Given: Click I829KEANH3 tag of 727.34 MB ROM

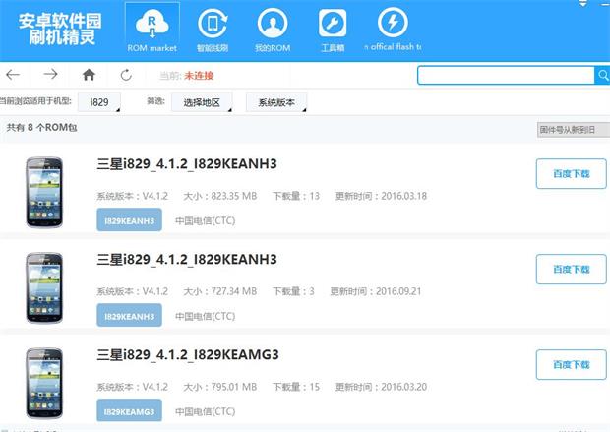Looking at the screenshot, I should (x=130, y=316).
